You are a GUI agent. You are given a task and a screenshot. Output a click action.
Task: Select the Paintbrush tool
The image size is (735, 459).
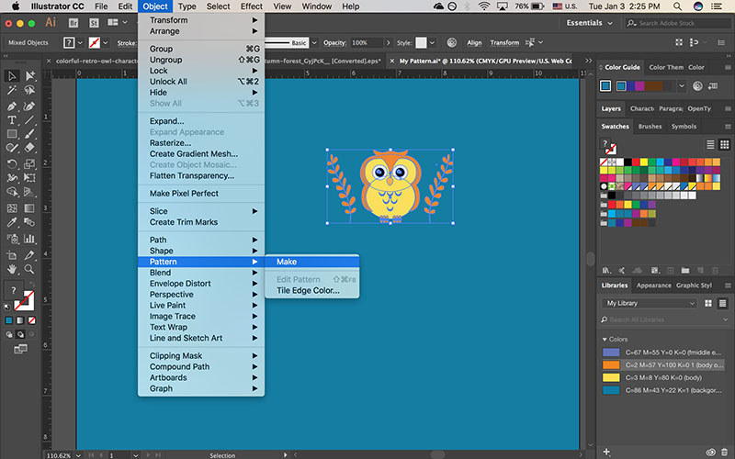pyautogui.click(x=29, y=134)
